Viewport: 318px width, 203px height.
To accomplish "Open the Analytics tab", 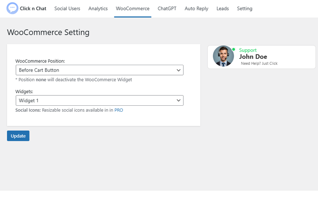I will click(98, 9).
